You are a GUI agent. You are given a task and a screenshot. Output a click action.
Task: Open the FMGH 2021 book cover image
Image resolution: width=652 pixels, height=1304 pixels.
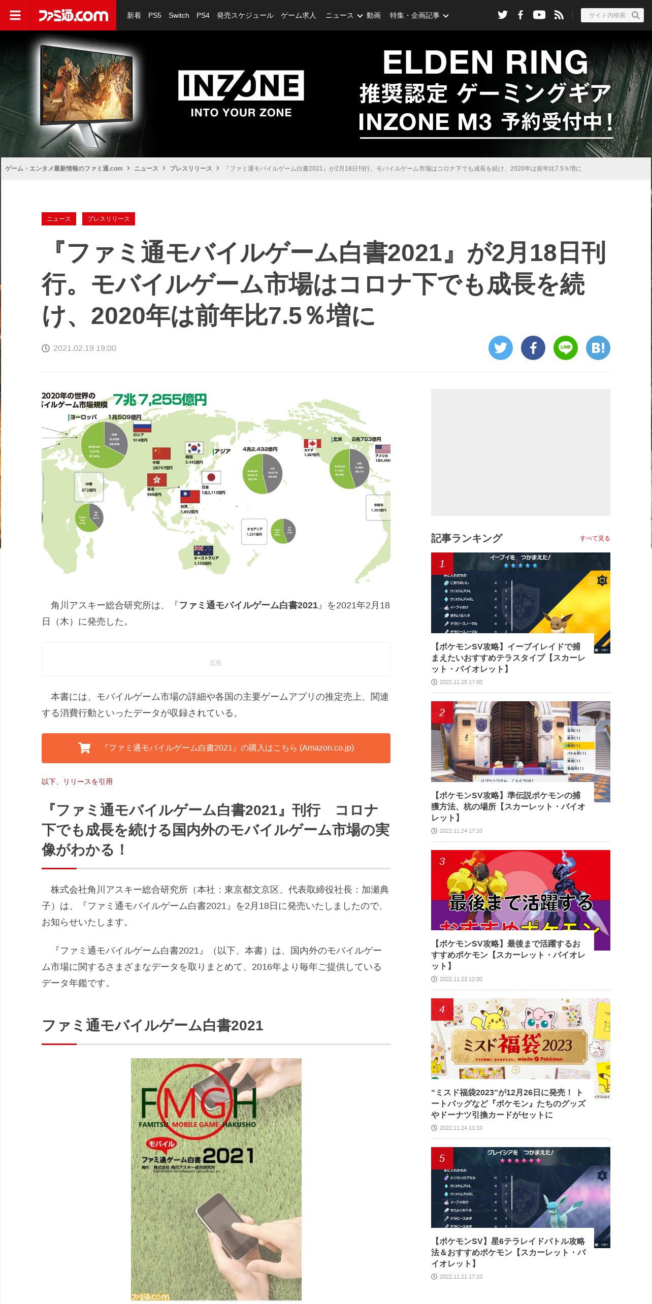click(x=216, y=1179)
